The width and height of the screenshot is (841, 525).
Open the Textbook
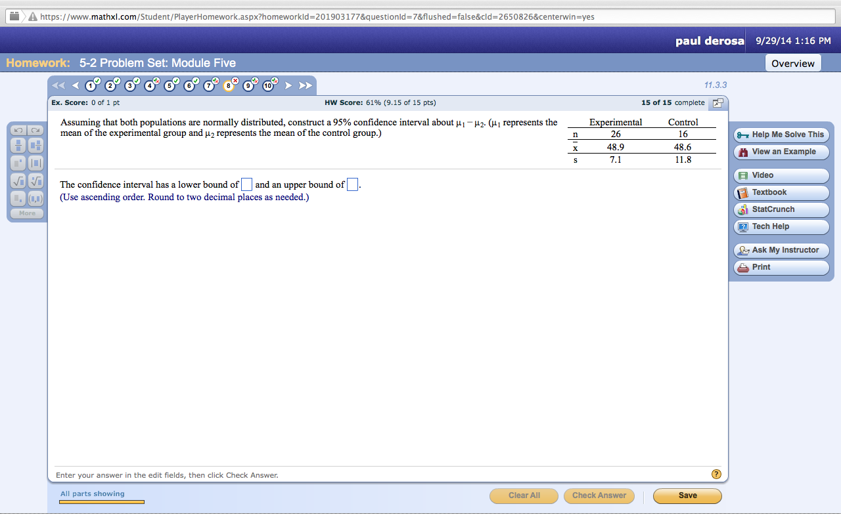point(781,192)
